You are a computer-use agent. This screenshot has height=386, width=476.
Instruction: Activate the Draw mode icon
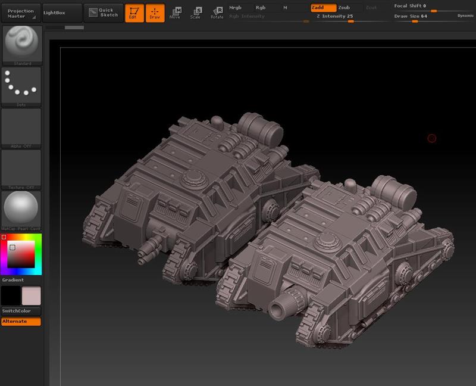[155, 13]
